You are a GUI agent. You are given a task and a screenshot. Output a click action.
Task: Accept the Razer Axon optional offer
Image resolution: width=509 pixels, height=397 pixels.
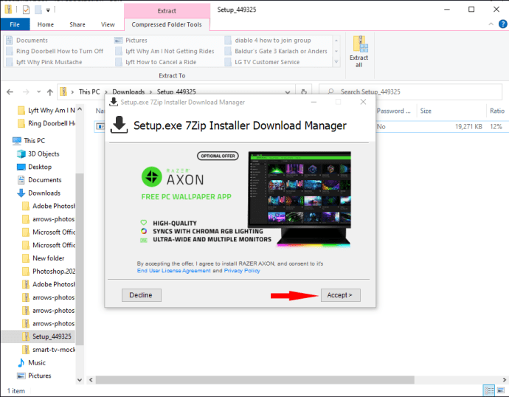[340, 295]
